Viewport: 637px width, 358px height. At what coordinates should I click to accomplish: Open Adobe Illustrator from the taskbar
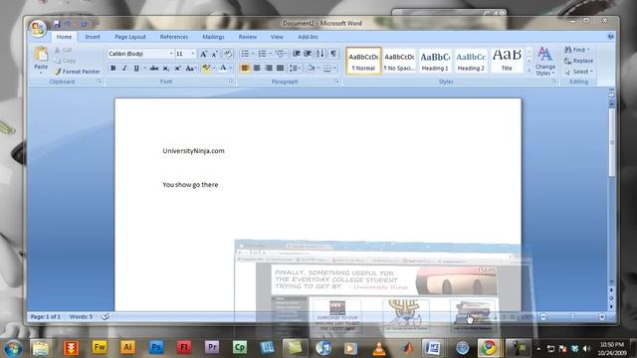(x=127, y=348)
